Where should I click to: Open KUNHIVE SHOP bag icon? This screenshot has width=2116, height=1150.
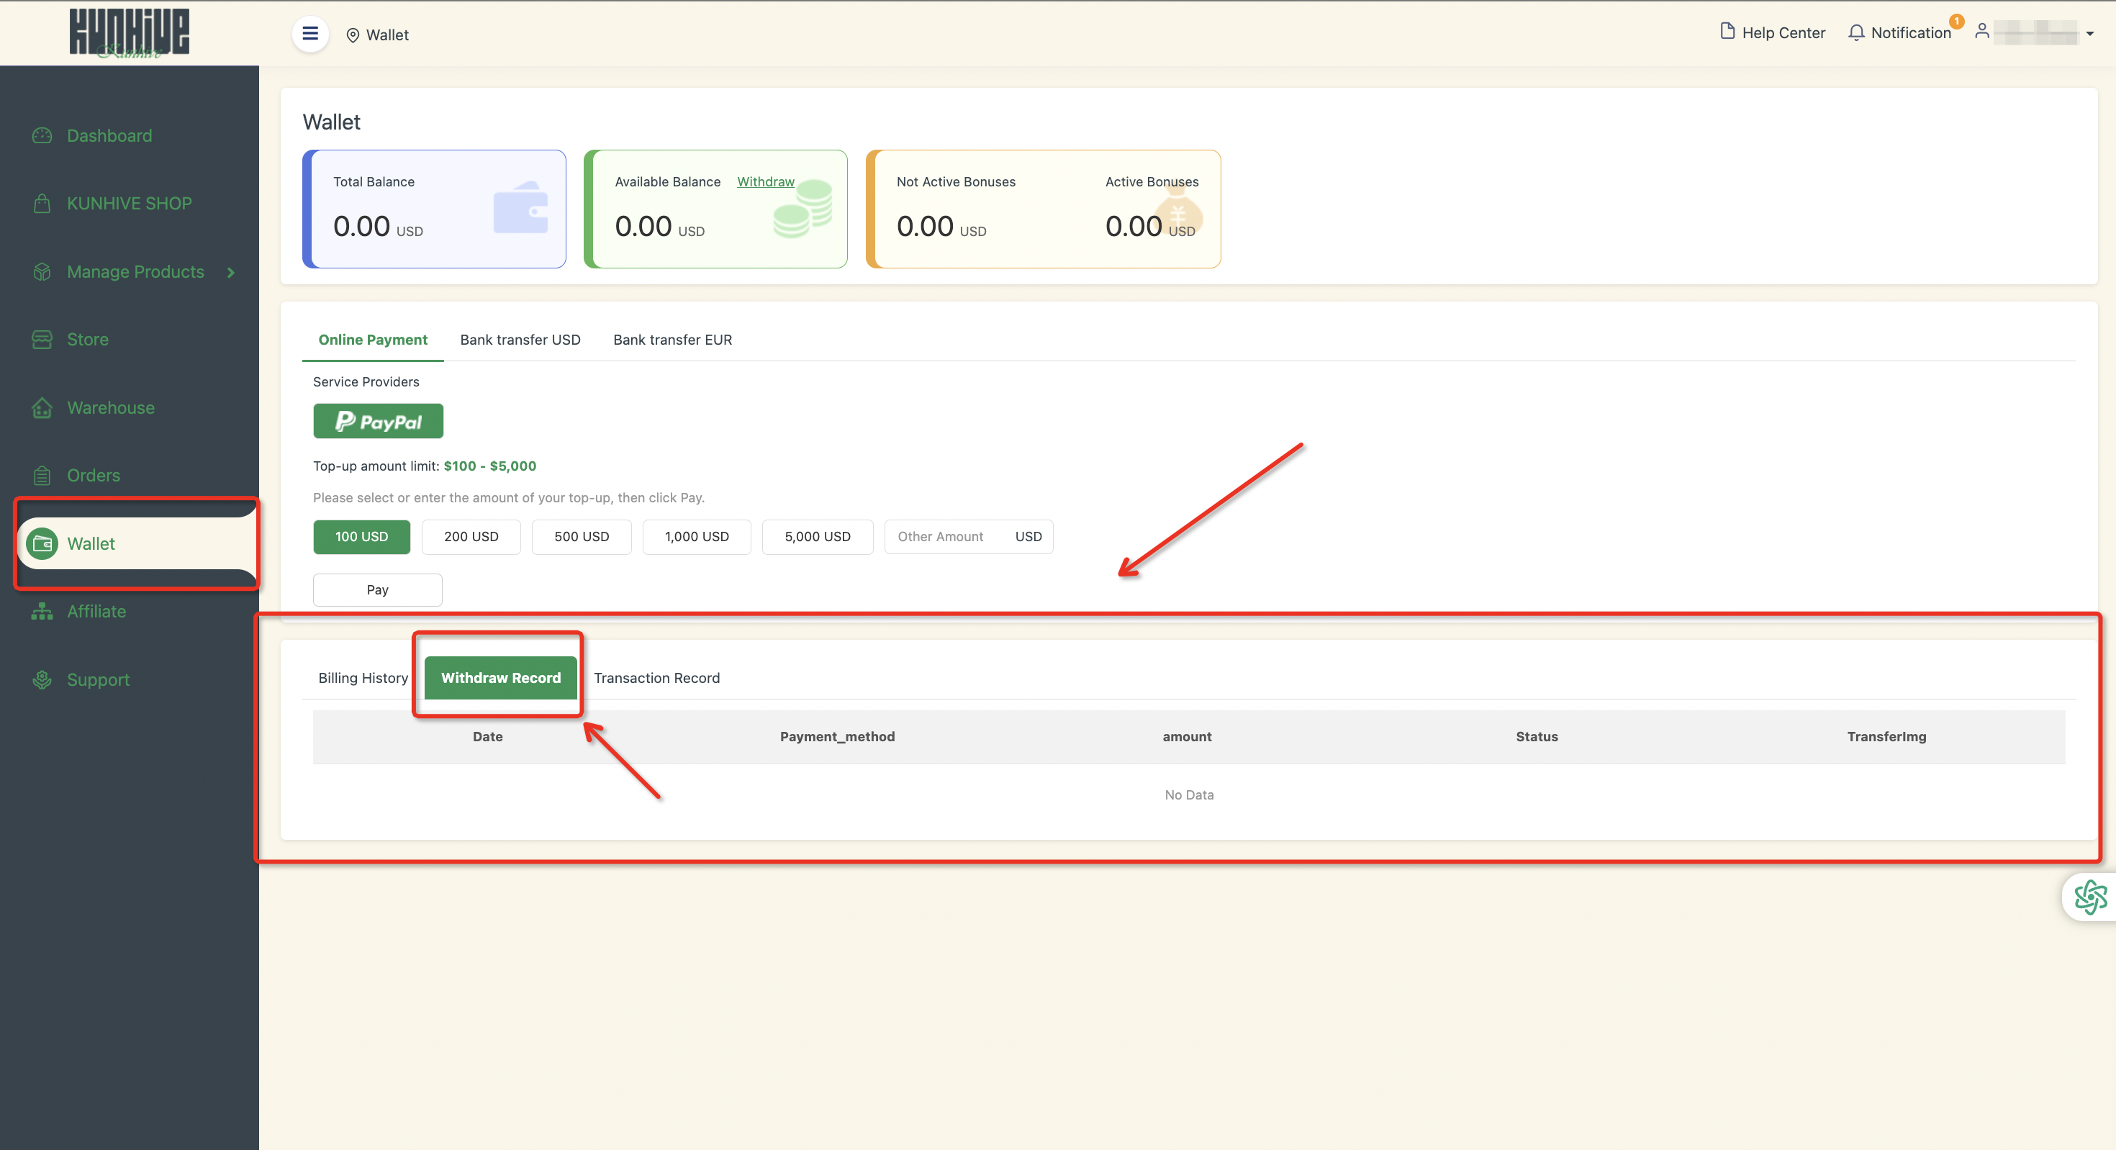[42, 204]
